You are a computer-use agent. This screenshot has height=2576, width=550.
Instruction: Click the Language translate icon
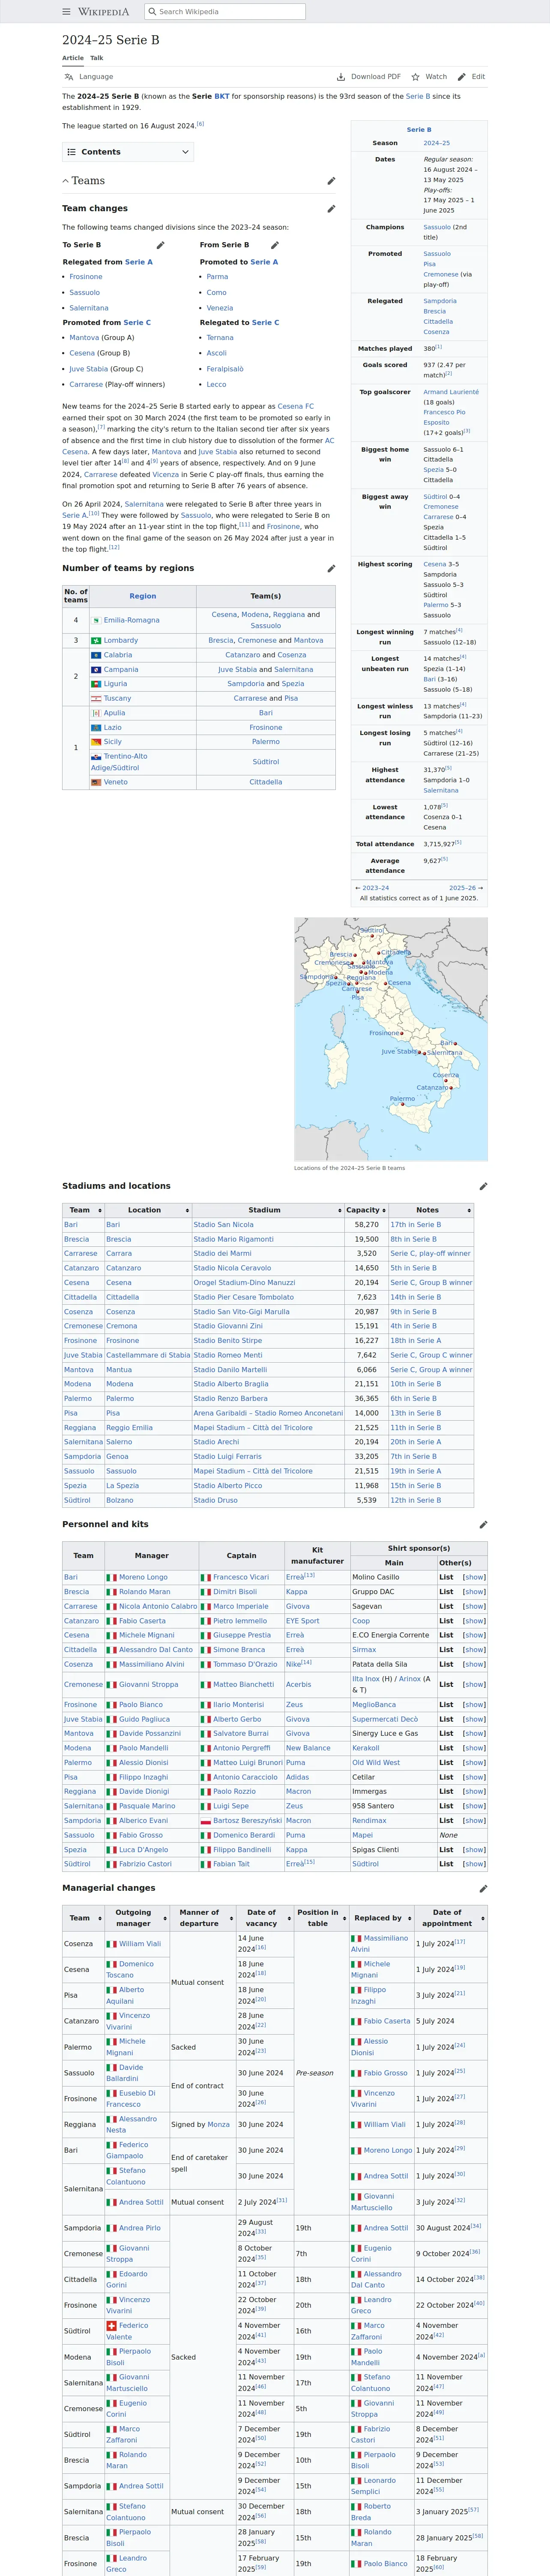pyautogui.click(x=69, y=77)
